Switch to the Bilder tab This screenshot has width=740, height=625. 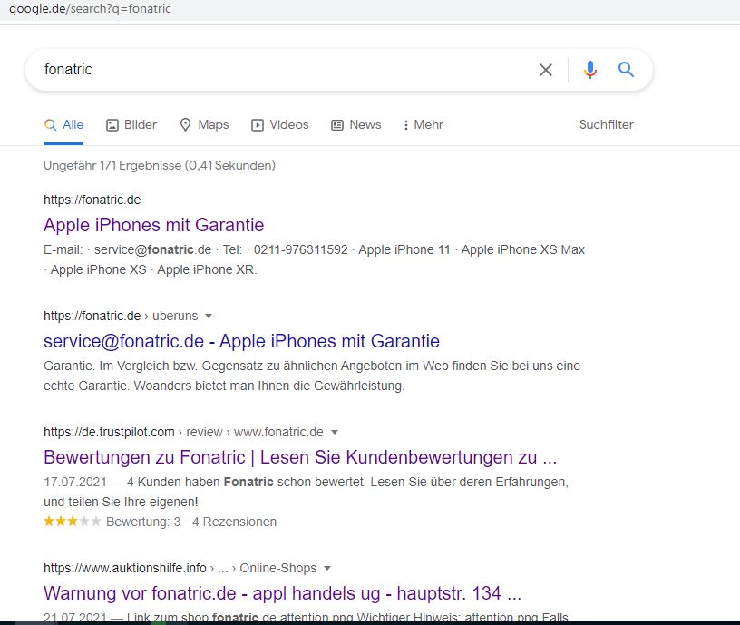(x=131, y=124)
